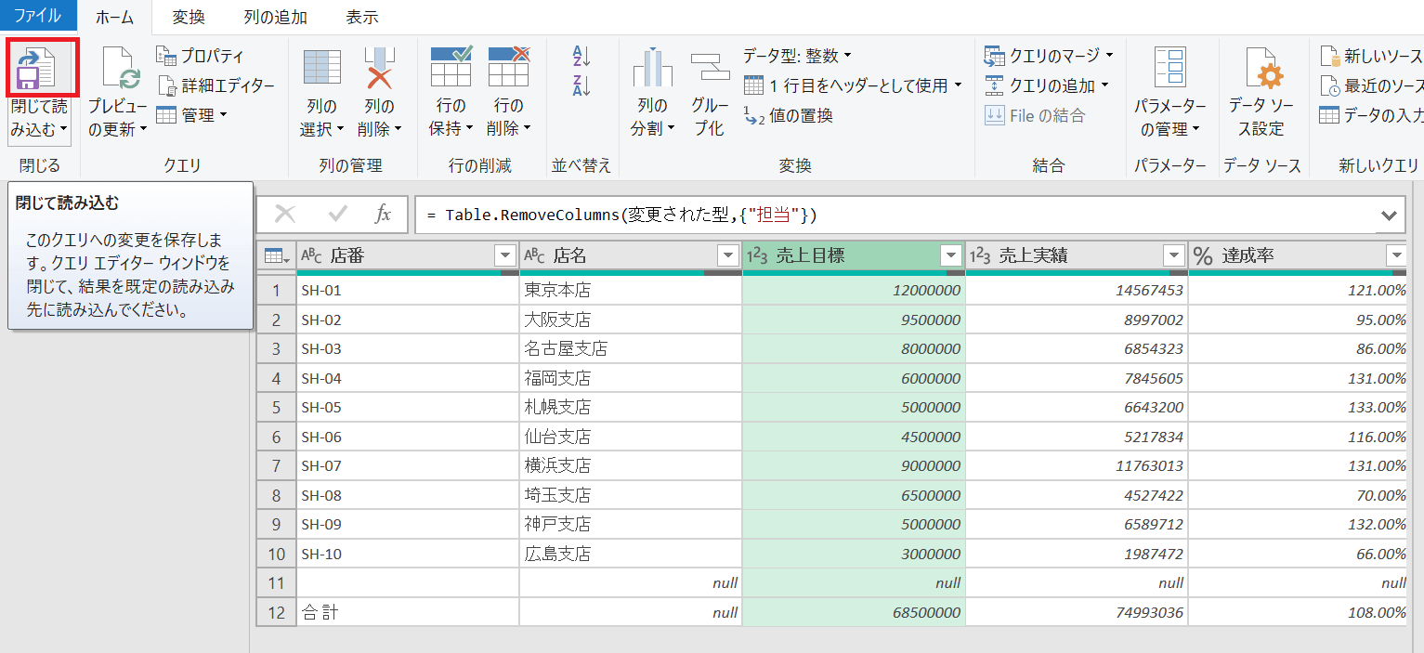The width and height of the screenshot is (1424, 653).
Task: Click the 列の分割 (Split Column) icon
Action: (x=652, y=70)
